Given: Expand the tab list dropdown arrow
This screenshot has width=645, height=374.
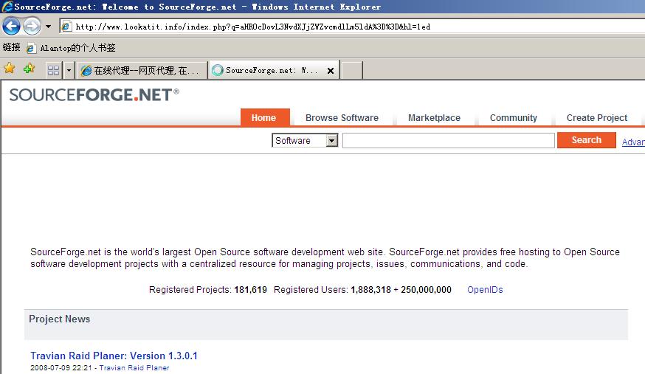Looking at the screenshot, I should (69, 70).
